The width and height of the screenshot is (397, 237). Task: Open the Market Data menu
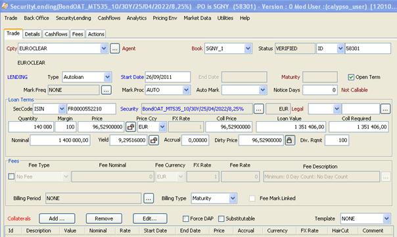click(197, 18)
